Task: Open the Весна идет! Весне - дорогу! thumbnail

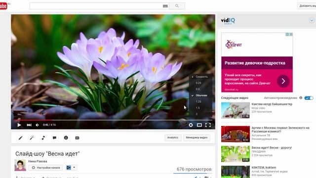Action: click(x=236, y=154)
